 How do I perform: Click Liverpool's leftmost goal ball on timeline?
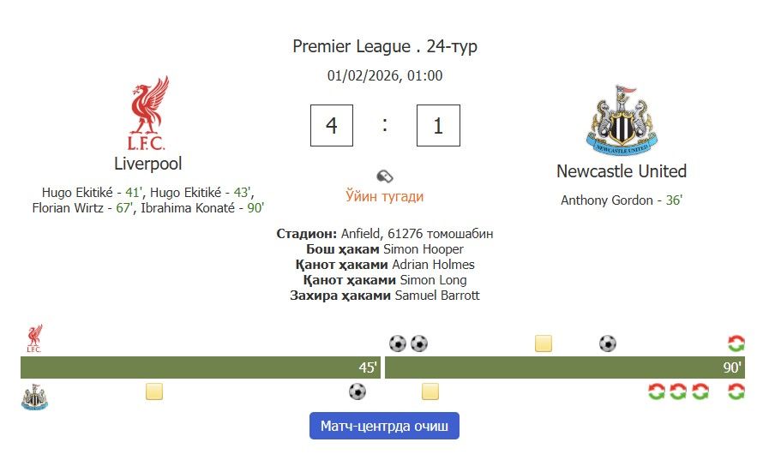point(398,344)
